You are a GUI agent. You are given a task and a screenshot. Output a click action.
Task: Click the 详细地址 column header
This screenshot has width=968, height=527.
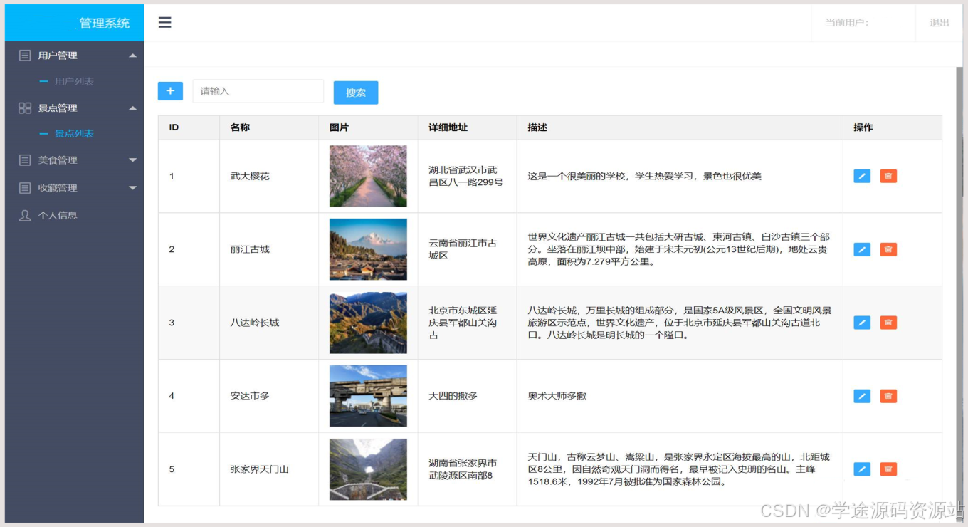tap(448, 127)
